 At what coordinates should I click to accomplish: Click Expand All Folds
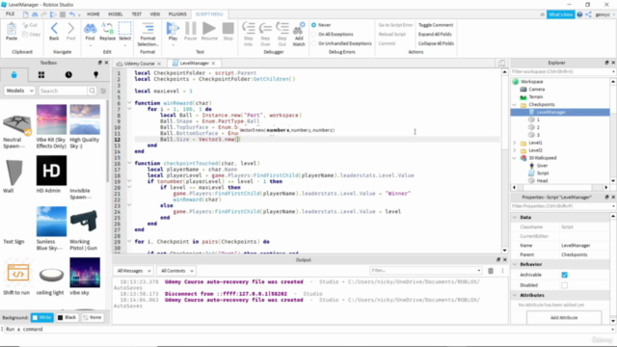click(435, 35)
